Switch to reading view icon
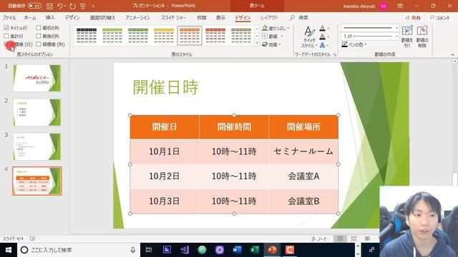The width and height of the screenshot is (458, 257). click(367, 239)
